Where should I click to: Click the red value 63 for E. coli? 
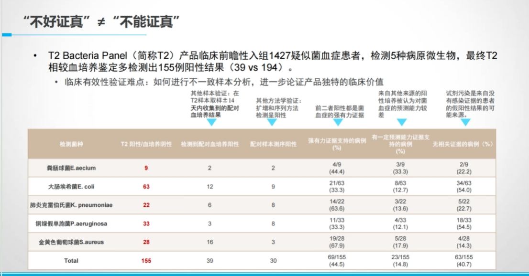pos(146,186)
